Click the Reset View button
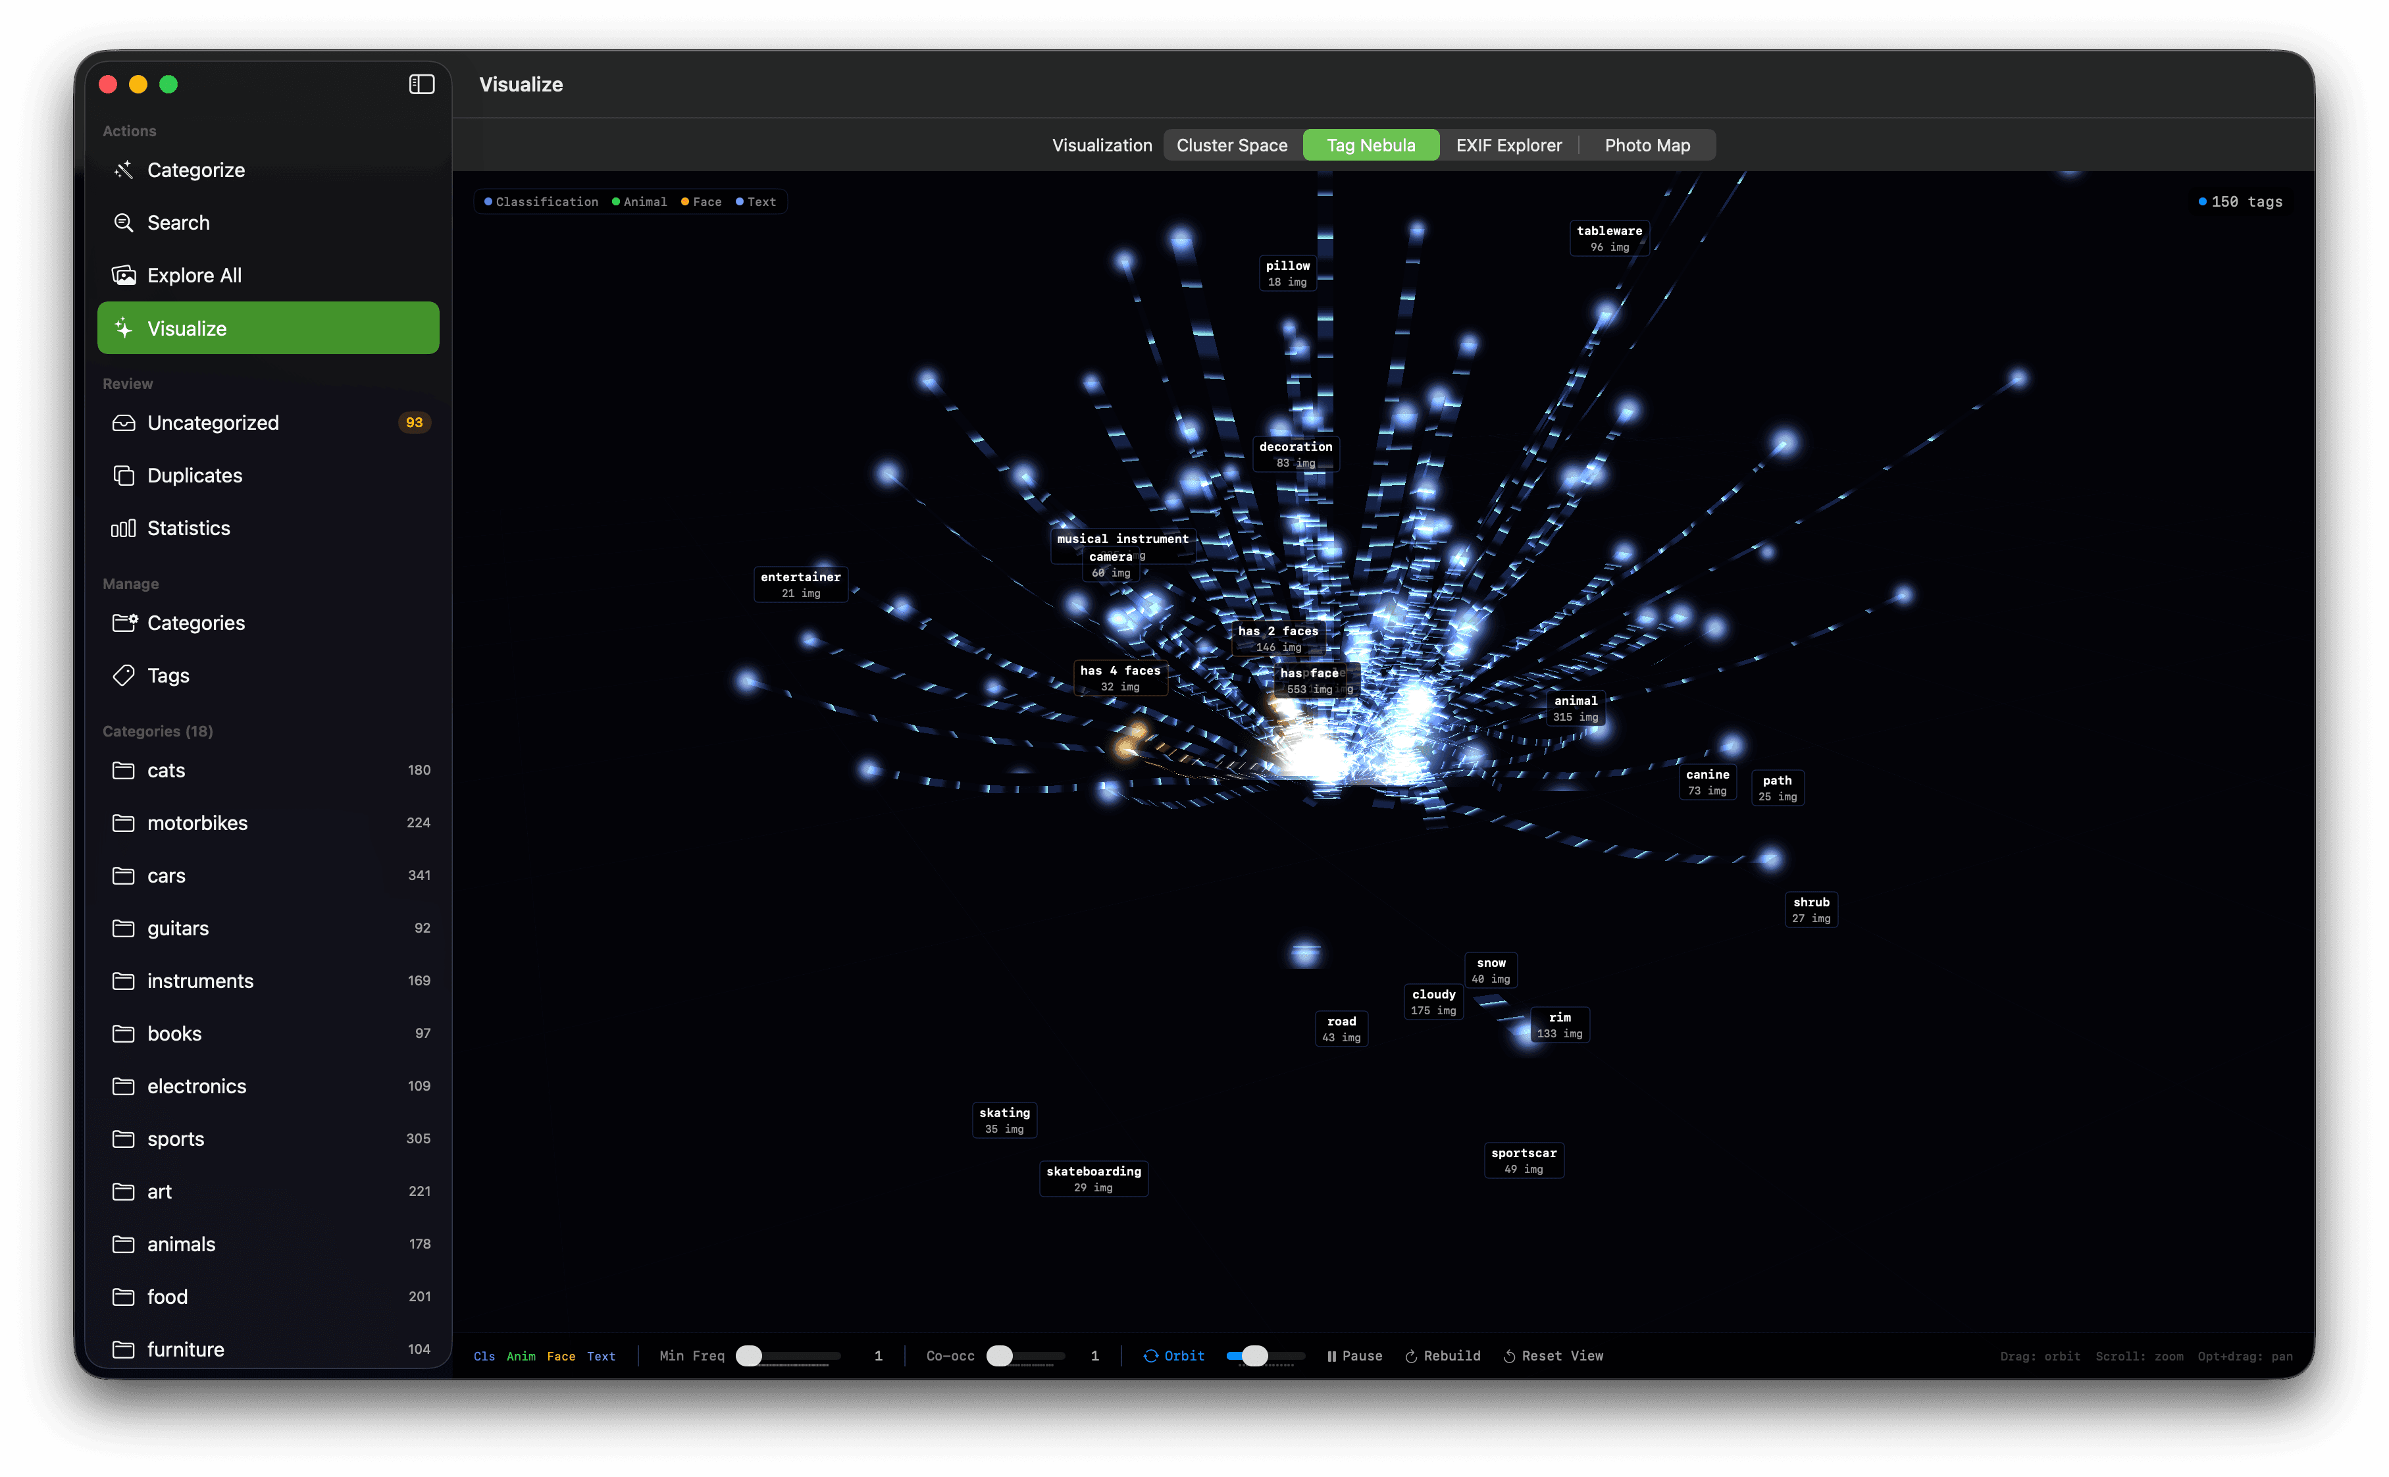 (x=1553, y=1356)
